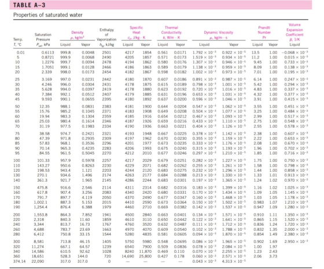This screenshot has width=324, height=269.
Task: Click pressure value 18,651 in the 360°C row
Action: click(x=38, y=256)
